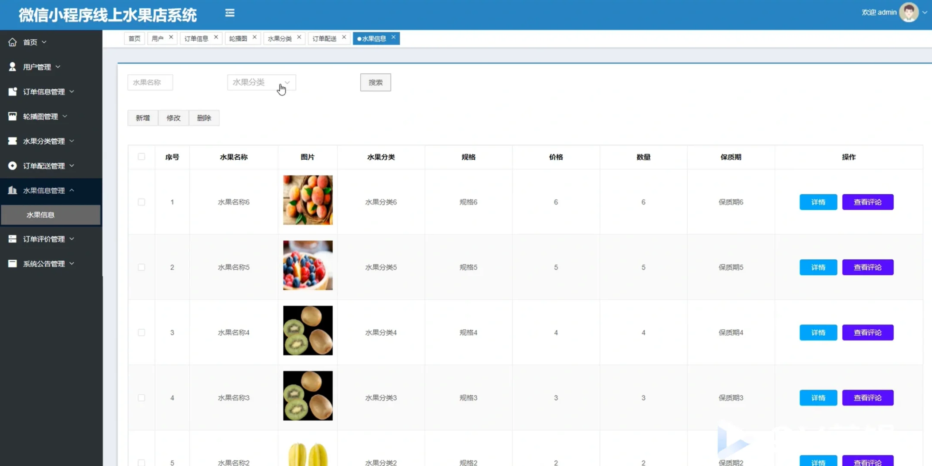Select the 水果分类管理 sidebar icon

coord(12,141)
